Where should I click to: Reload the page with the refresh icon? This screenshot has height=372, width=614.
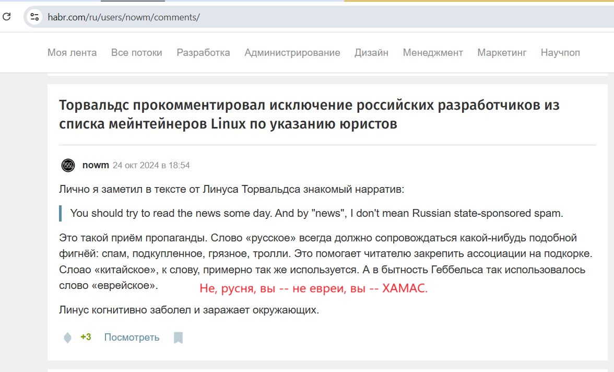tap(7, 17)
